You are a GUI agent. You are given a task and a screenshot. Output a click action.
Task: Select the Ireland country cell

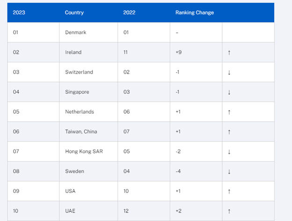(x=73, y=52)
